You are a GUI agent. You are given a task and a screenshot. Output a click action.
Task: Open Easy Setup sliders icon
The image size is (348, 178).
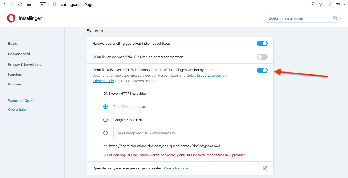(344, 4)
